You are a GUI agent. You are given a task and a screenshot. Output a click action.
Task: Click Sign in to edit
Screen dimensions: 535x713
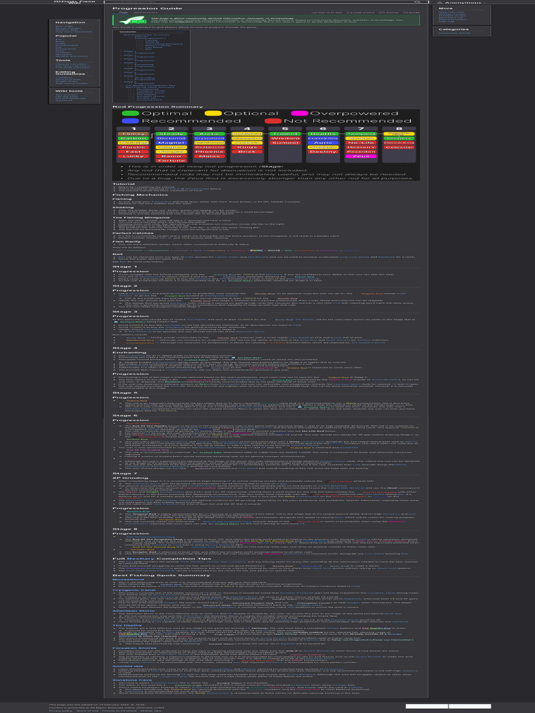tap(327, 13)
